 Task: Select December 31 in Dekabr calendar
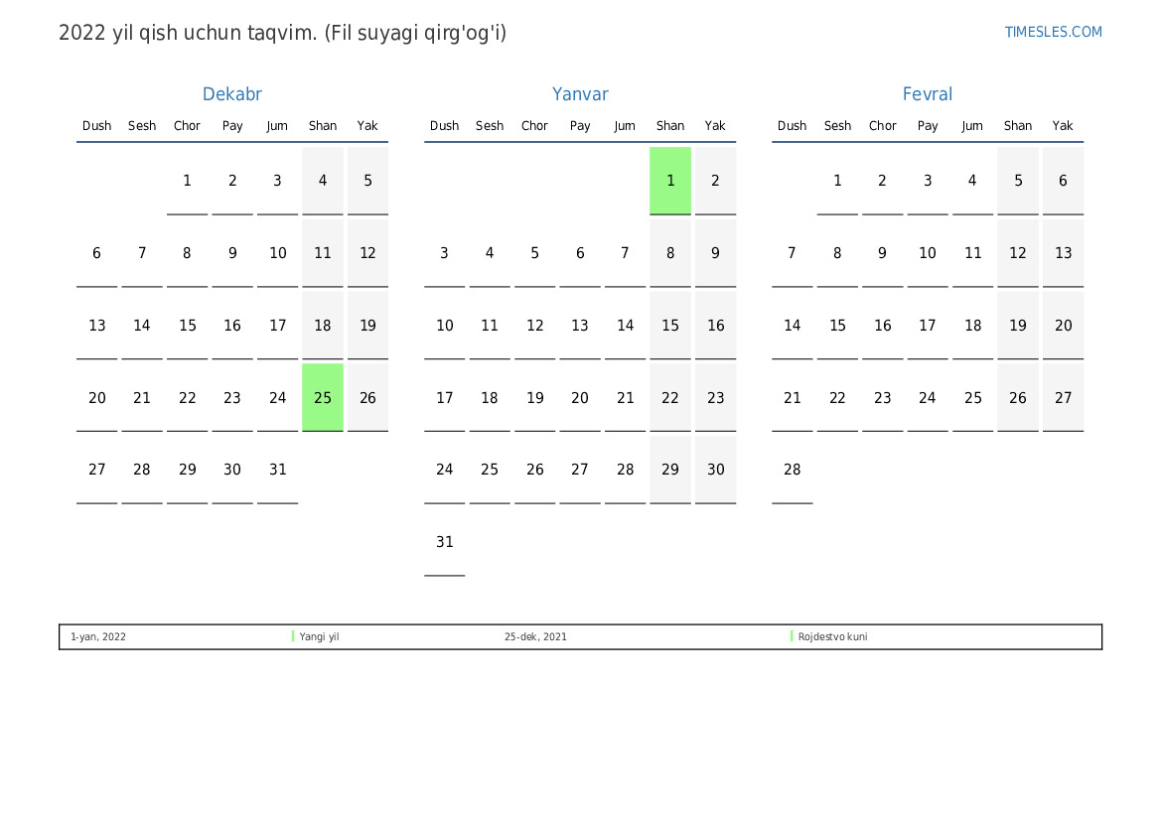(277, 471)
